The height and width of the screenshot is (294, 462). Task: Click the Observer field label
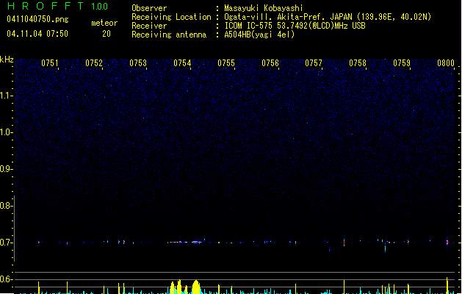click(149, 8)
